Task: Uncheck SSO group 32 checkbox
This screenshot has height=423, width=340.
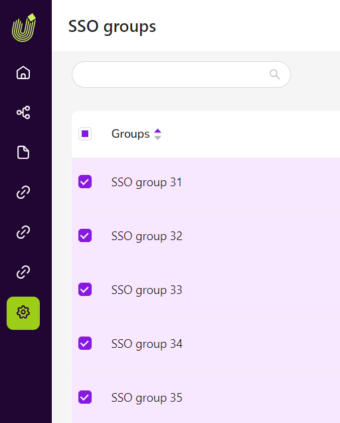Action: pos(85,235)
